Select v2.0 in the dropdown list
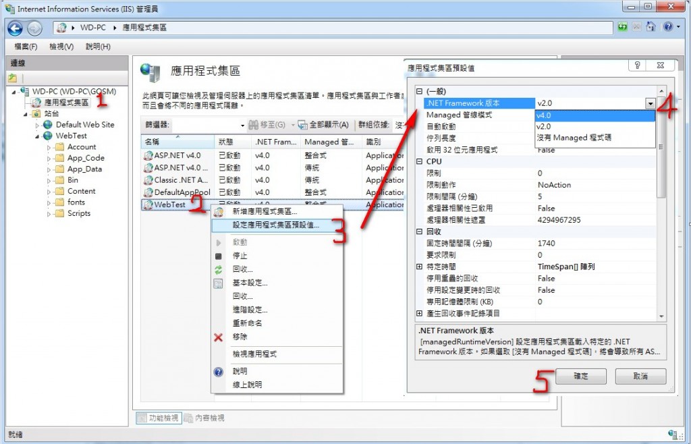691x444 pixels. pyautogui.click(x=595, y=126)
